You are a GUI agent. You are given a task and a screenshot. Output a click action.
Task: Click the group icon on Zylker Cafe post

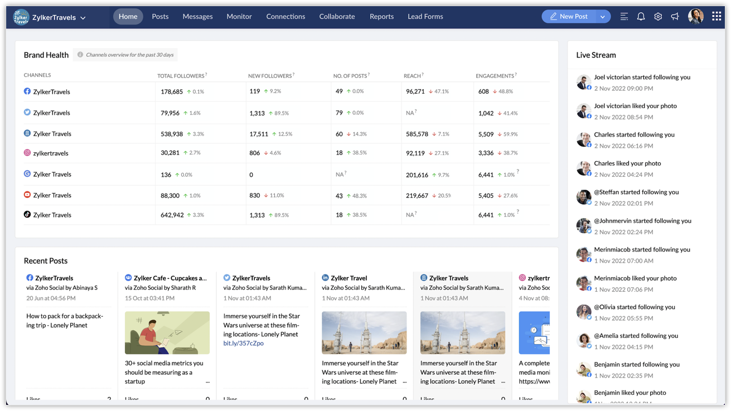coord(128,278)
